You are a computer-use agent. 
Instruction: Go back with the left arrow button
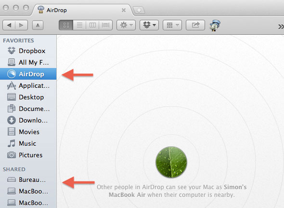coord(9,25)
